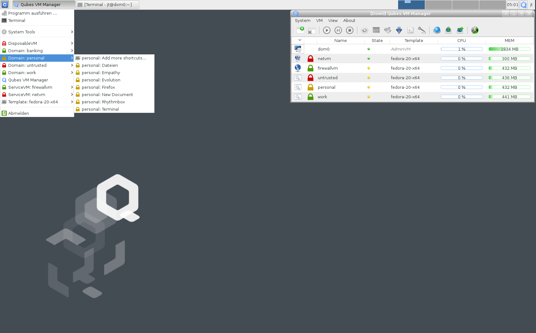Edit firewall rules using the brick-wall icon

coord(376,30)
